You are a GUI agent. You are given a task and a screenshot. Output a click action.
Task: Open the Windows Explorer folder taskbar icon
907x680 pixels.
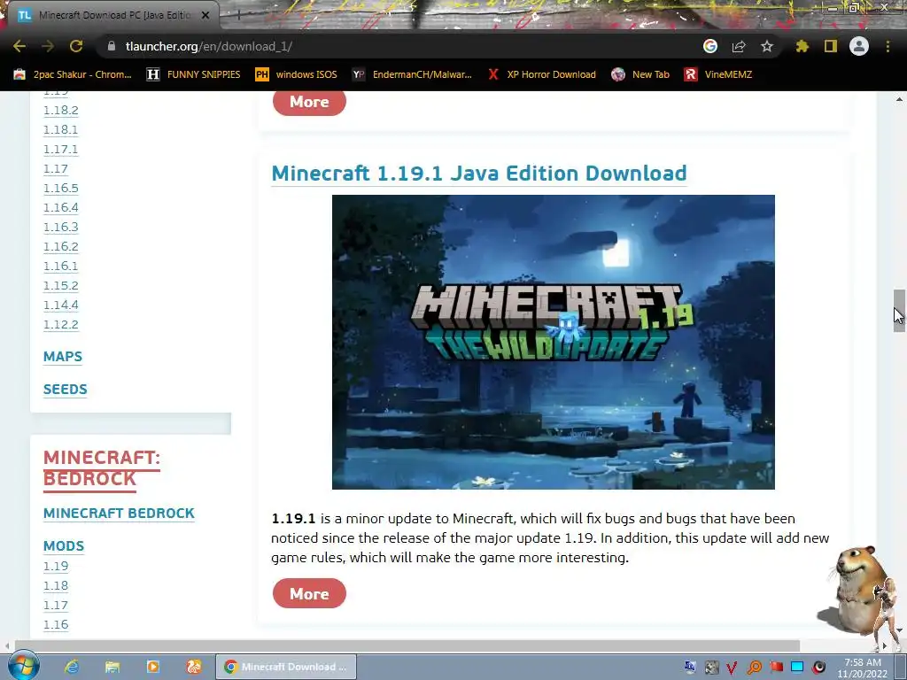112,667
